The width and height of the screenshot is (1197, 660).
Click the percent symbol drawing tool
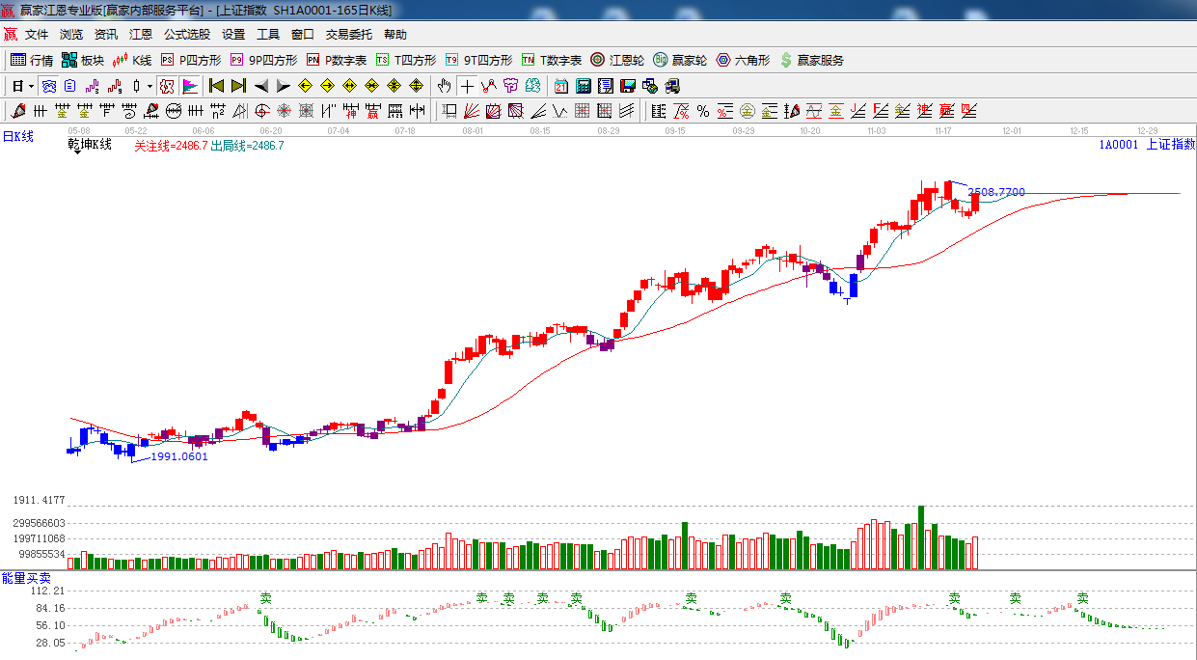(x=703, y=111)
